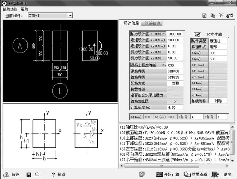Open the 当前构件 ZJM-1 dropdown
Image resolution: width=237 pixels, height=179 pixels.
click(70, 16)
